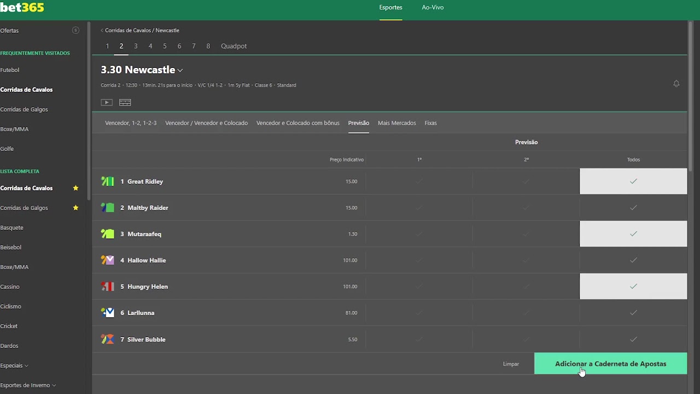The width and height of the screenshot is (700, 394).
Task: Expand Esportes de Inverno in sidebar
Action: click(x=28, y=385)
